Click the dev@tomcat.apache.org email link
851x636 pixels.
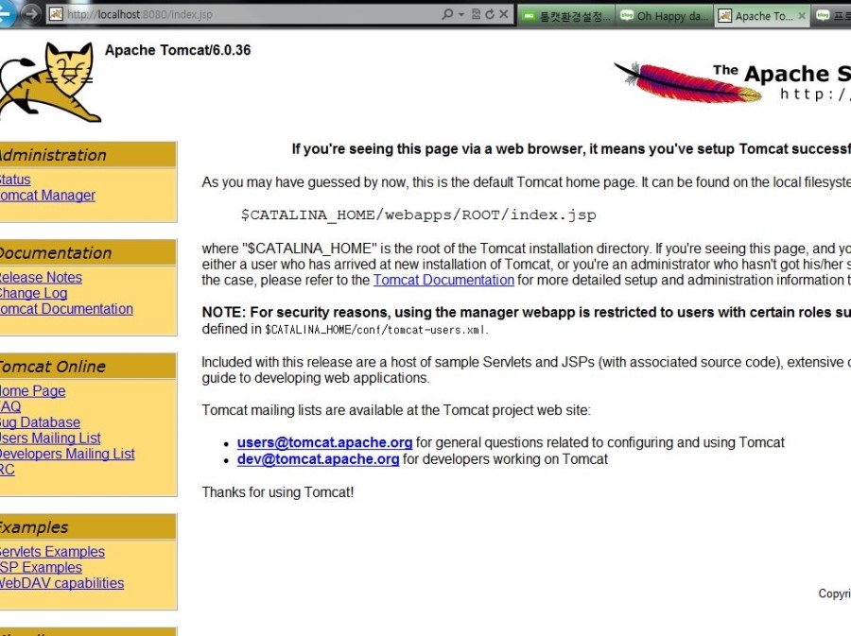[x=318, y=458]
